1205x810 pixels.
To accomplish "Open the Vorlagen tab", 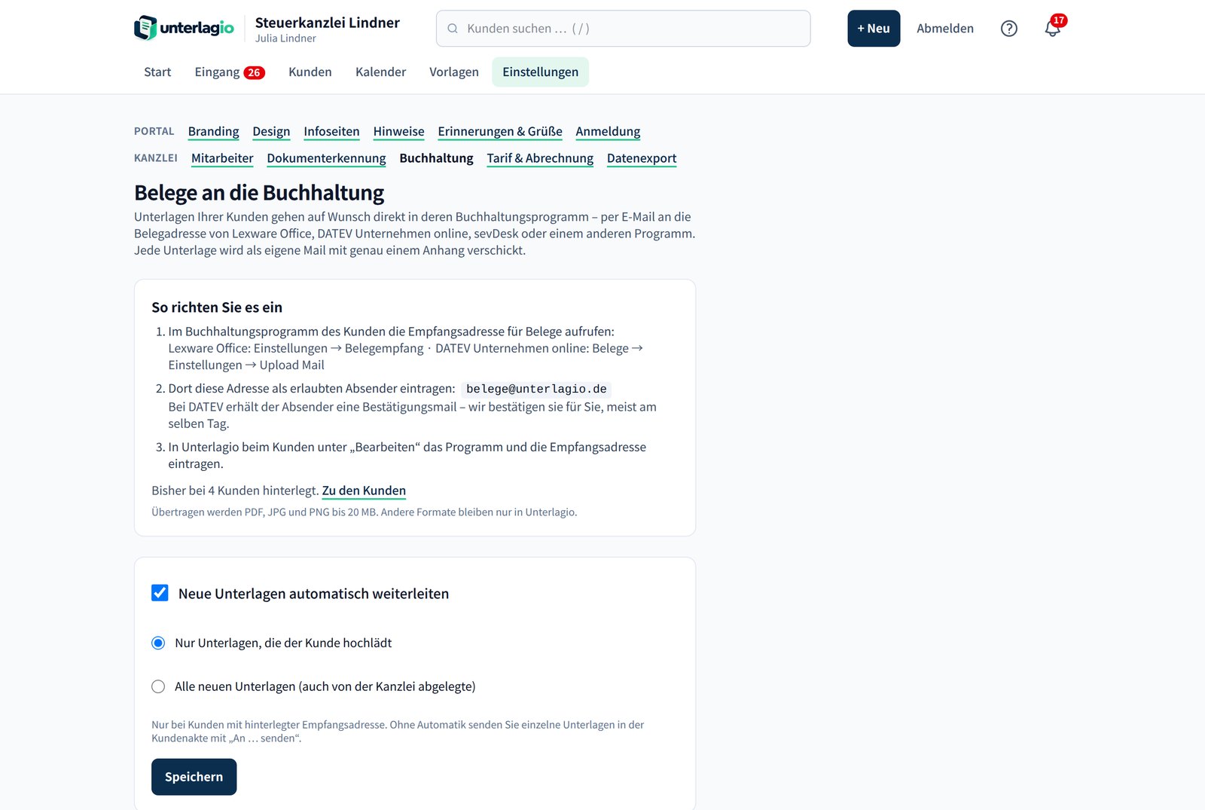I will (454, 72).
